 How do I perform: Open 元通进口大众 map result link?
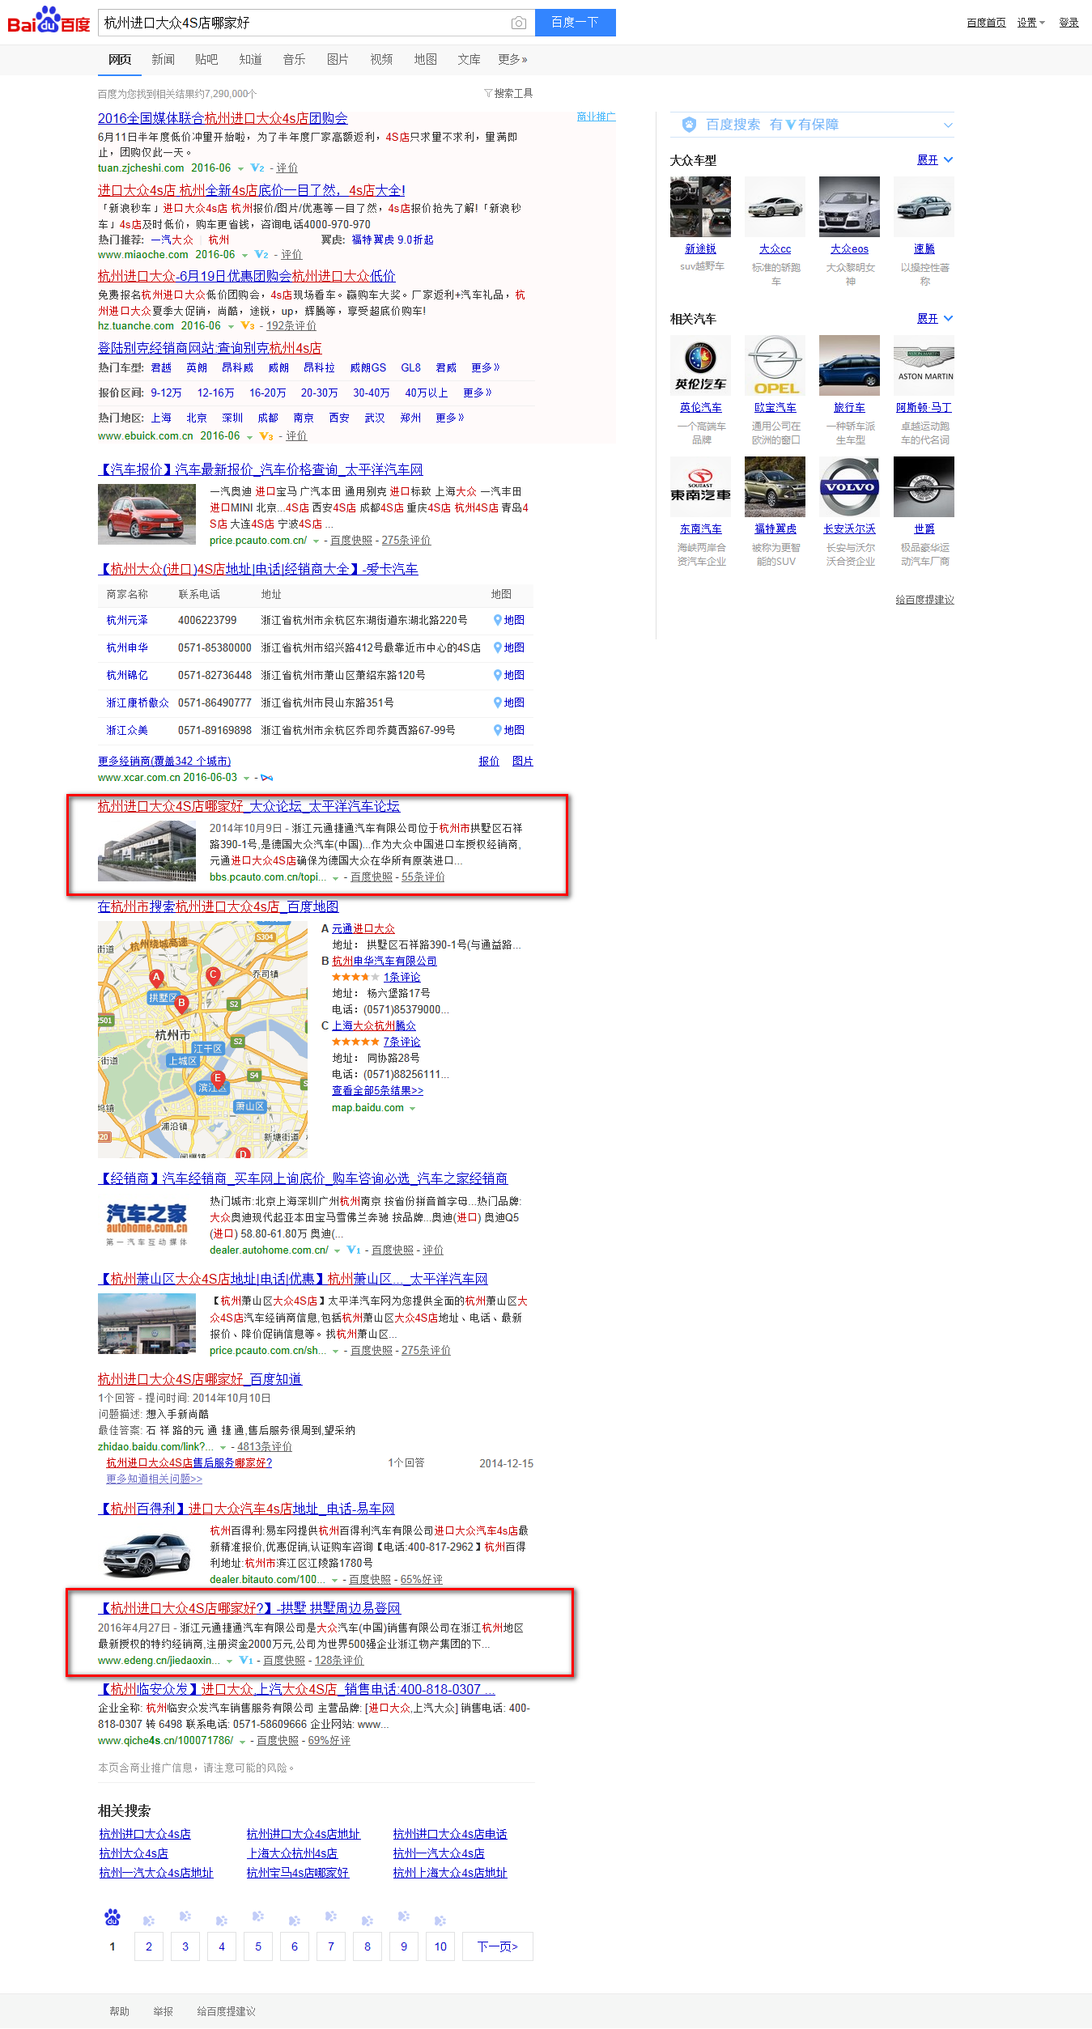(363, 928)
